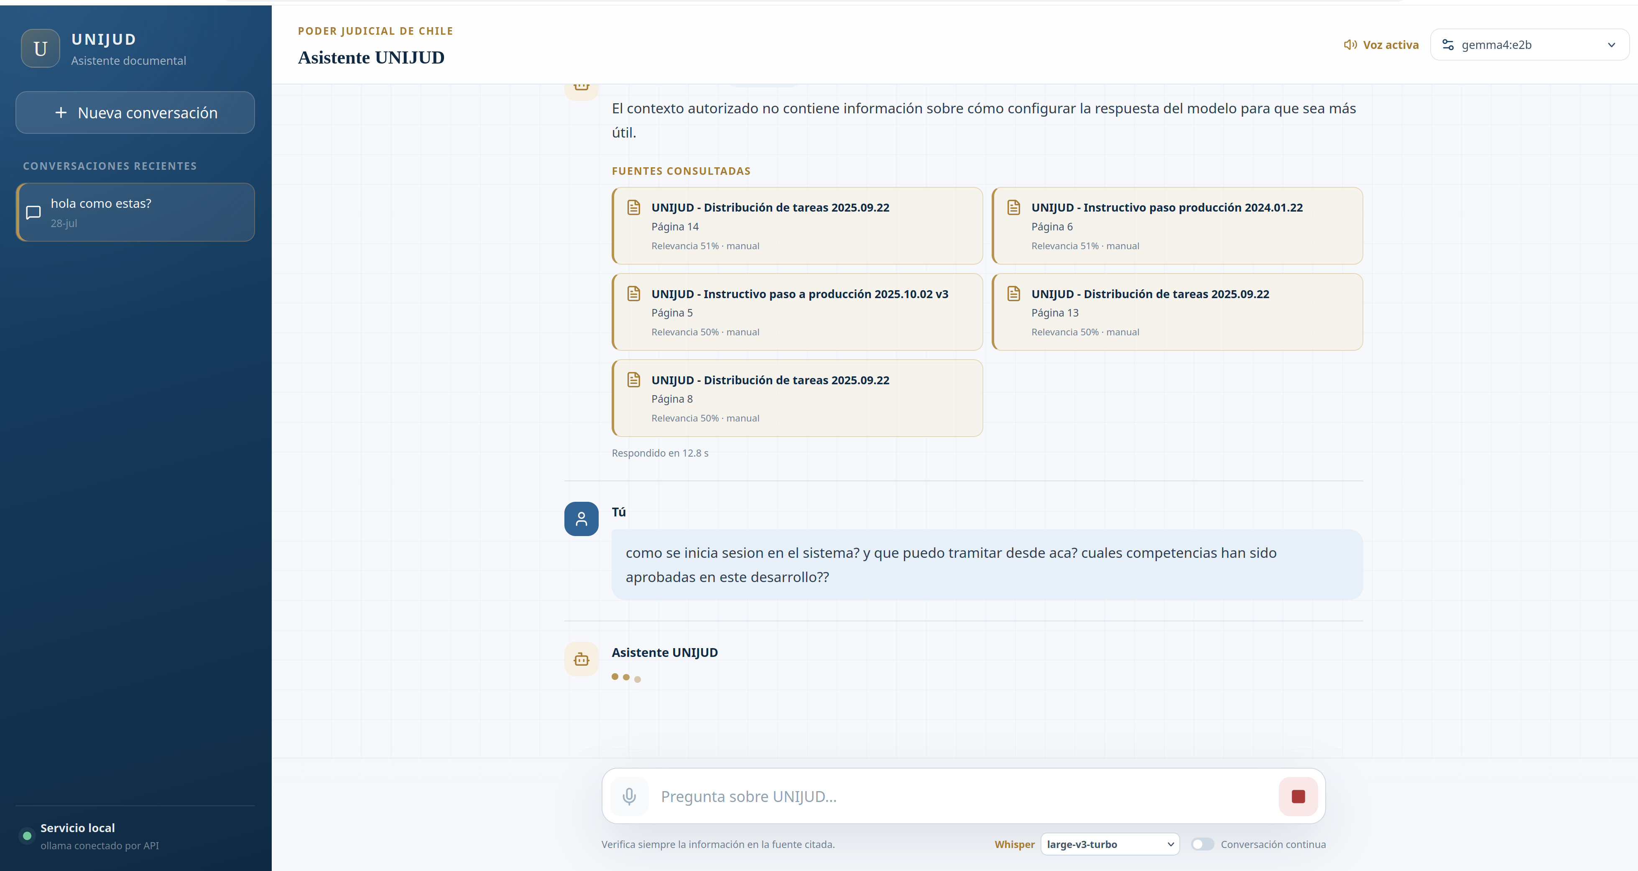The height and width of the screenshot is (871, 1638).
Task: Click the document icon on the Página 5 card
Action: pyautogui.click(x=633, y=293)
